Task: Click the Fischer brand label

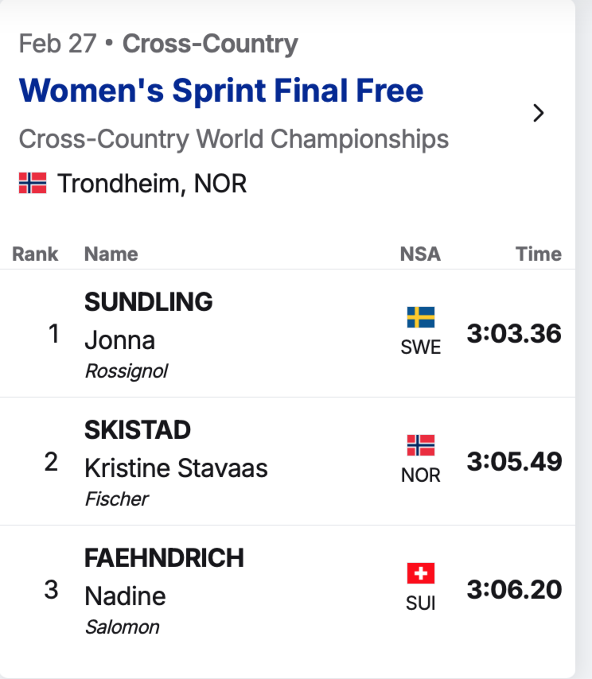Action: [117, 499]
